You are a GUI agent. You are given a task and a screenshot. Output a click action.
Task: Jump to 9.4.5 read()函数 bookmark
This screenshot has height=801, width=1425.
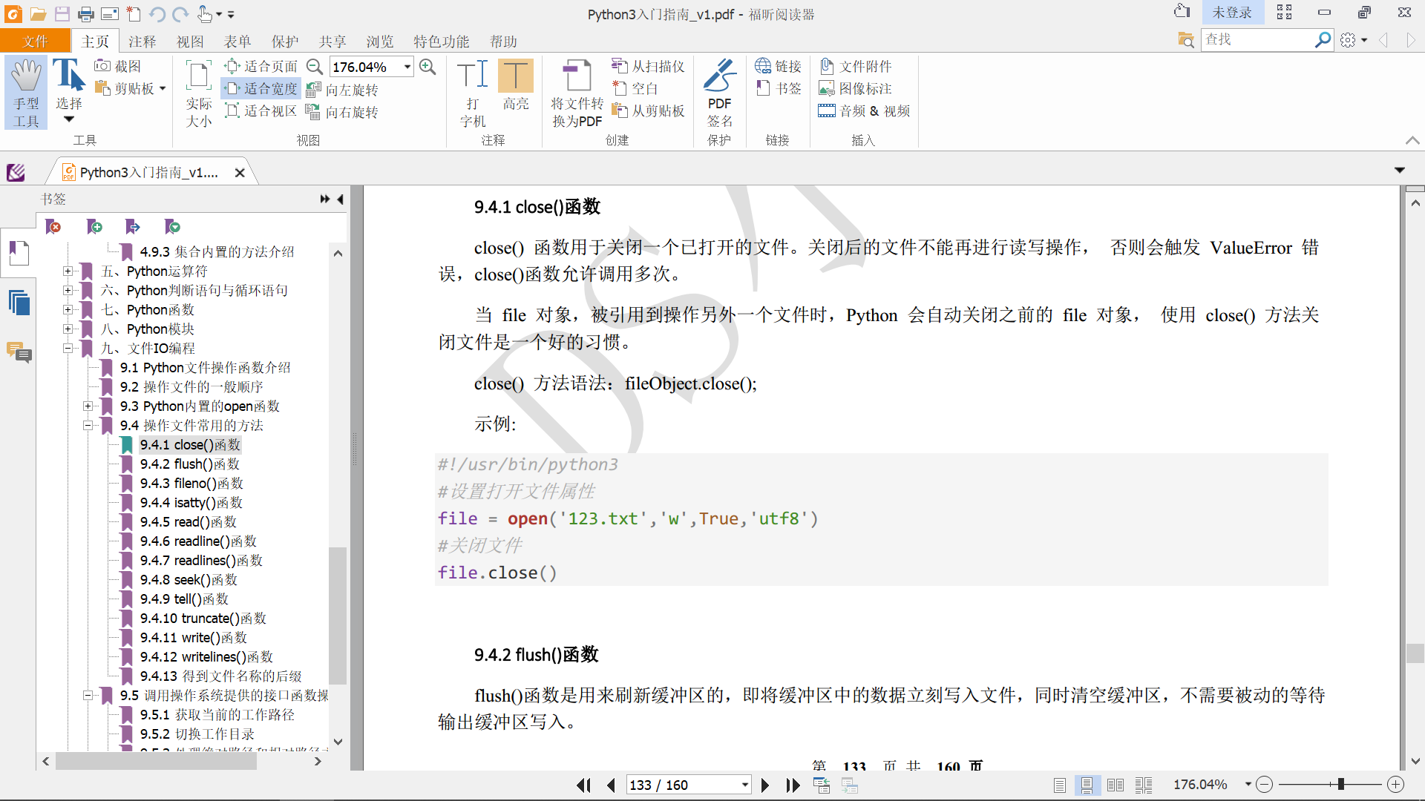tap(189, 521)
